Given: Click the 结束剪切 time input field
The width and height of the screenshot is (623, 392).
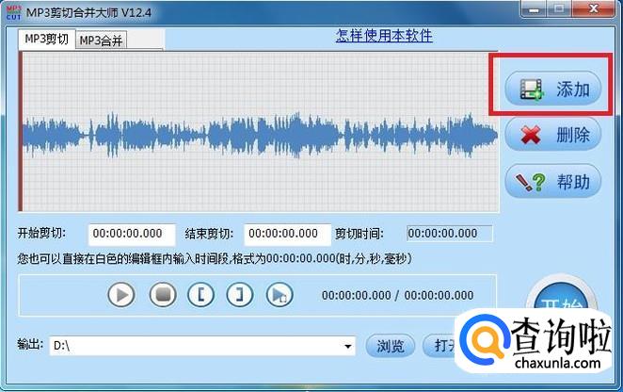Looking at the screenshot, I should tap(287, 234).
